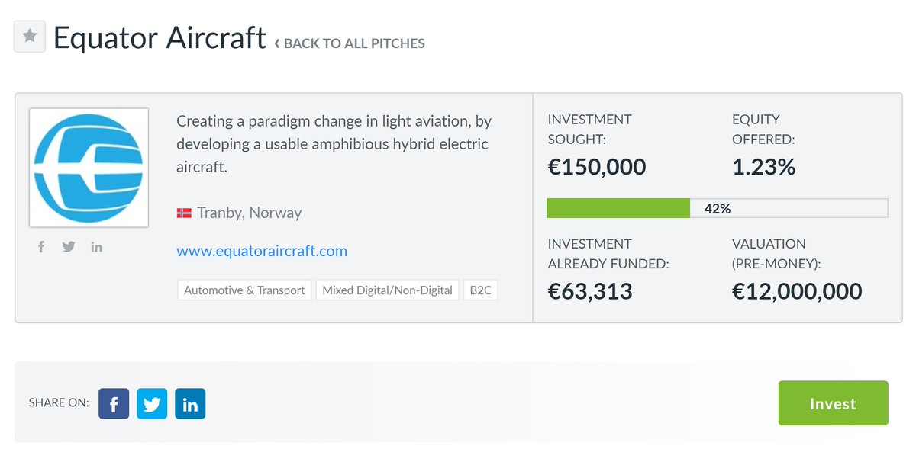The height and width of the screenshot is (449, 916).
Task: Share on Twitter using blue button
Action: click(152, 403)
